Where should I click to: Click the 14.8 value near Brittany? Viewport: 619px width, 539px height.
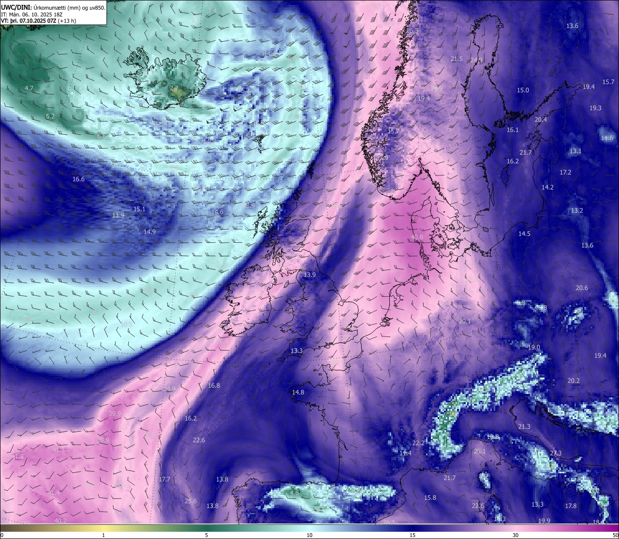click(x=298, y=393)
